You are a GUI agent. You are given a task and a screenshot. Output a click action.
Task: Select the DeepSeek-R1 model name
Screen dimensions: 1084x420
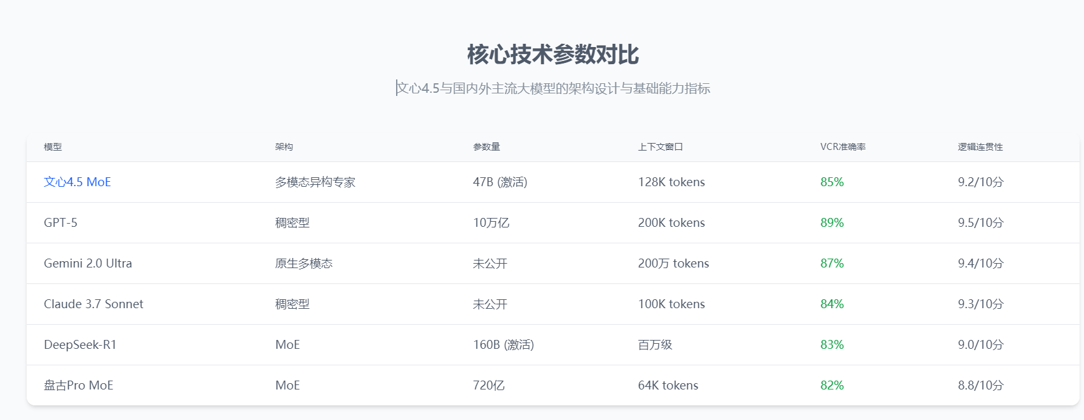coord(80,344)
